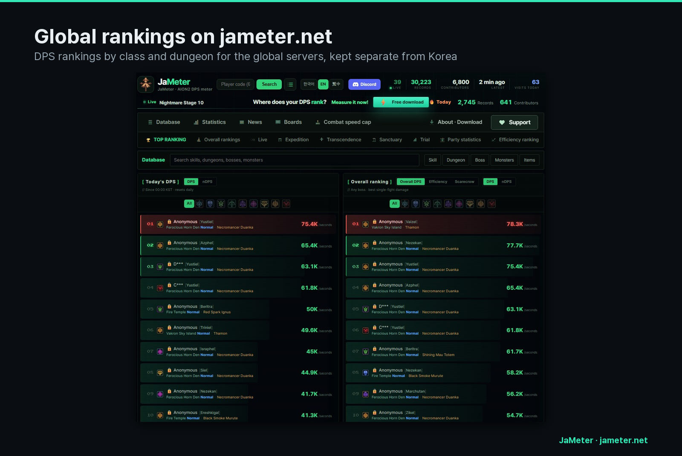Filter Overall ranking by orange emblem class
682x456 pixels.
click(481, 204)
